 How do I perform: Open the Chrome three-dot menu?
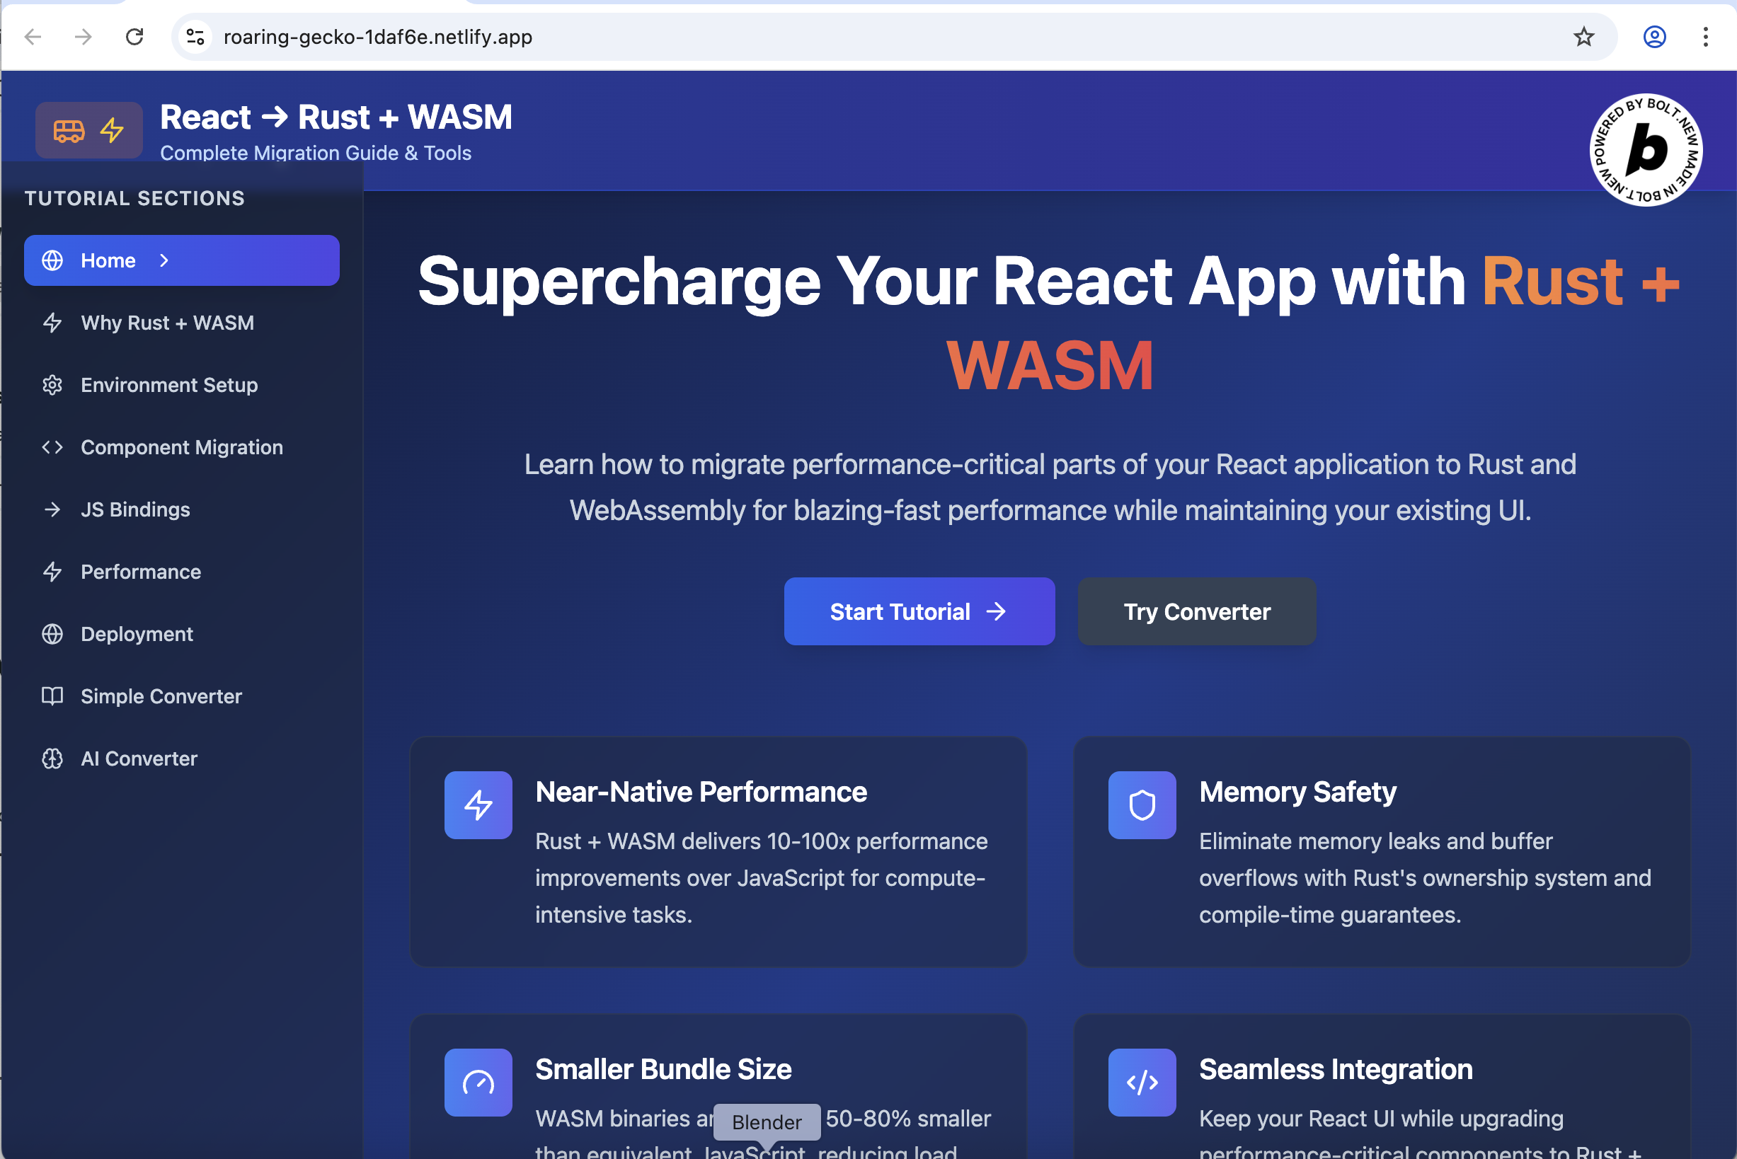[x=1705, y=37]
